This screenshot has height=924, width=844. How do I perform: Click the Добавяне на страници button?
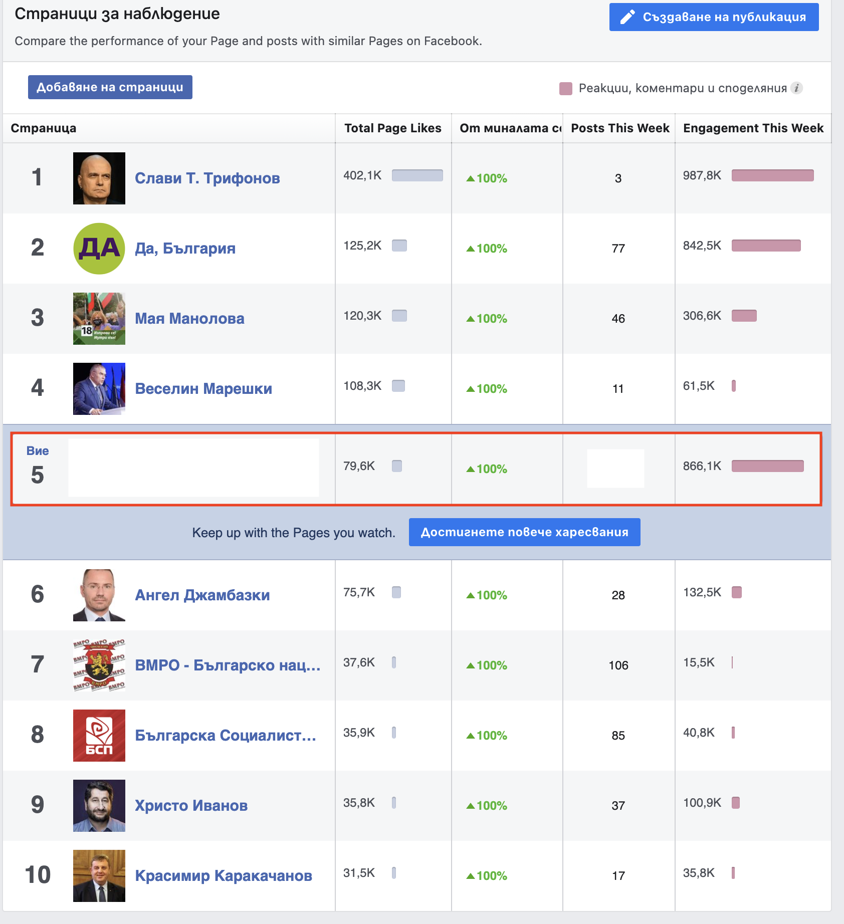coord(110,87)
